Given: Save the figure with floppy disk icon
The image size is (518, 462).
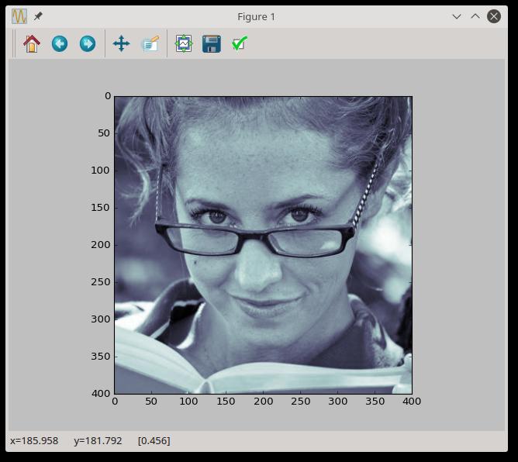Looking at the screenshot, I should [211, 44].
